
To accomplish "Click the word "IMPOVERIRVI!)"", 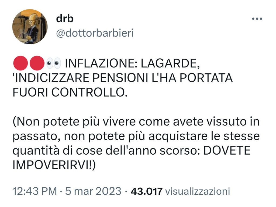I will [54, 165].
